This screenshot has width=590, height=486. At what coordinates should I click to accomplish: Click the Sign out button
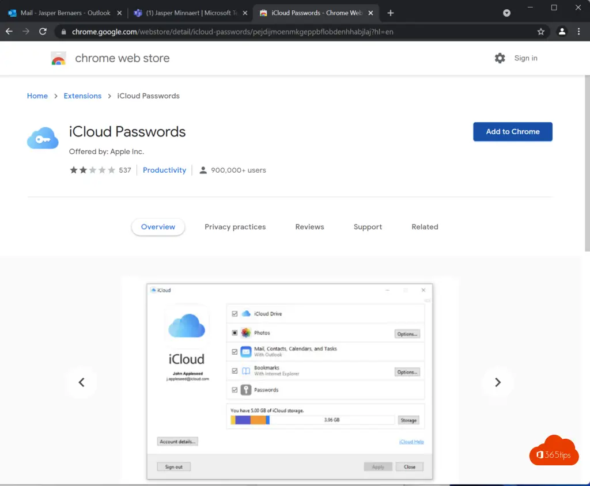(x=173, y=467)
